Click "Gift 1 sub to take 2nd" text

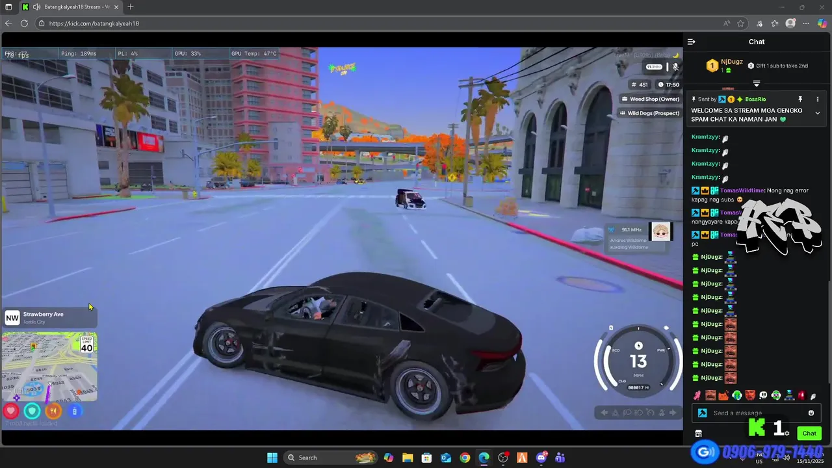coord(782,66)
